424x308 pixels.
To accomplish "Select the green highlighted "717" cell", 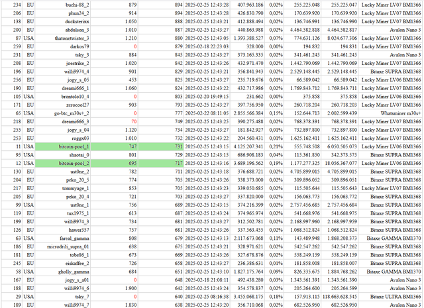I will [x=162, y=164].
